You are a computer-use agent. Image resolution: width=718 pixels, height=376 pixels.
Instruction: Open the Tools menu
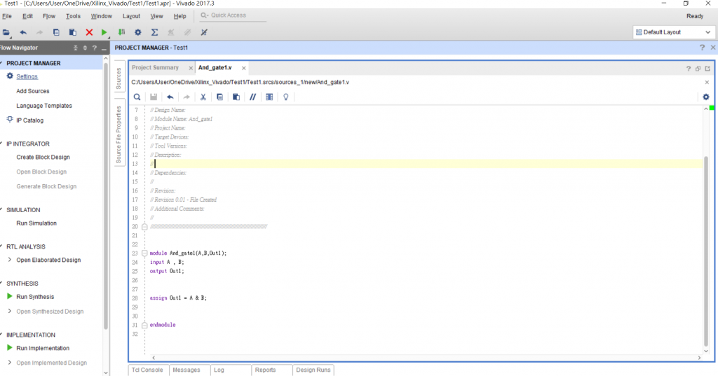(73, 16)
